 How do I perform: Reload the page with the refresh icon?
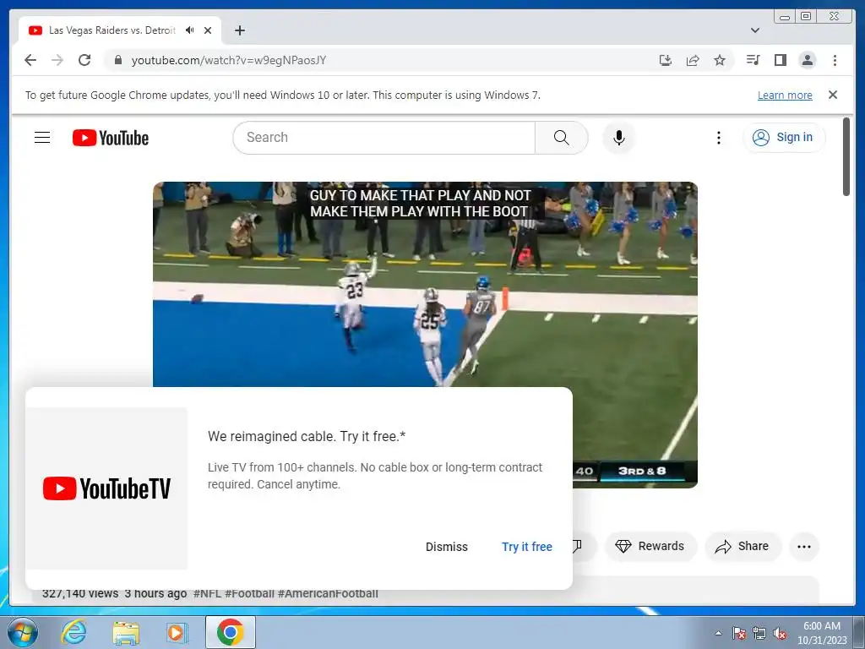pos(84,60)
